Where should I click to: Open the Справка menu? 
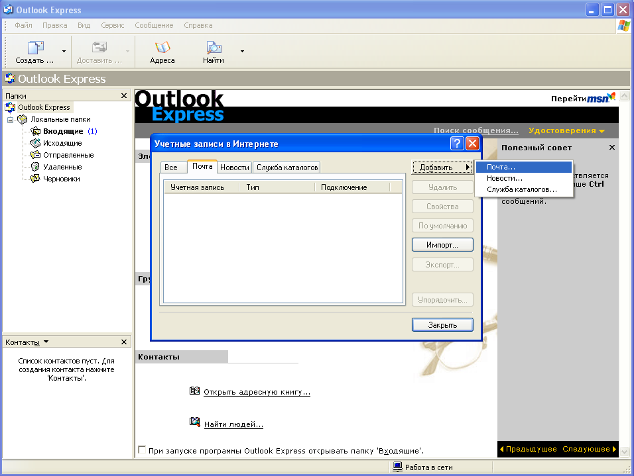coord(198,25)
